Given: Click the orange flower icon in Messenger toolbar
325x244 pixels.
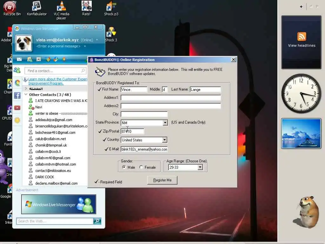Looking at the screenshot, I should tap(64, 59).
